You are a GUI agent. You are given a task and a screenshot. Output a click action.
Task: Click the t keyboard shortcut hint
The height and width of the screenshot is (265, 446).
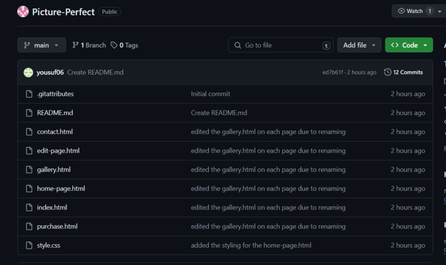click(326, 45)
